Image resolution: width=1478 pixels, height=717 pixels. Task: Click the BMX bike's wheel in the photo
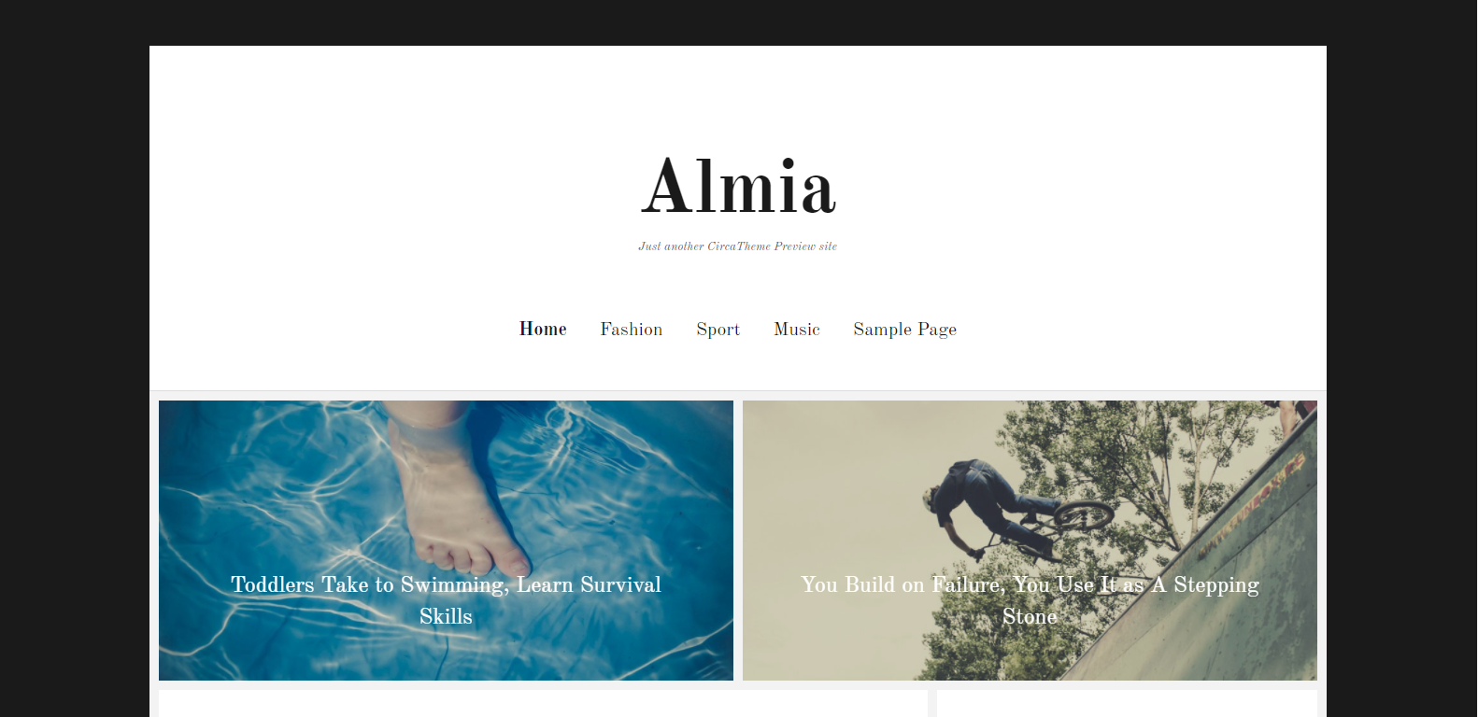point(1084,513)
